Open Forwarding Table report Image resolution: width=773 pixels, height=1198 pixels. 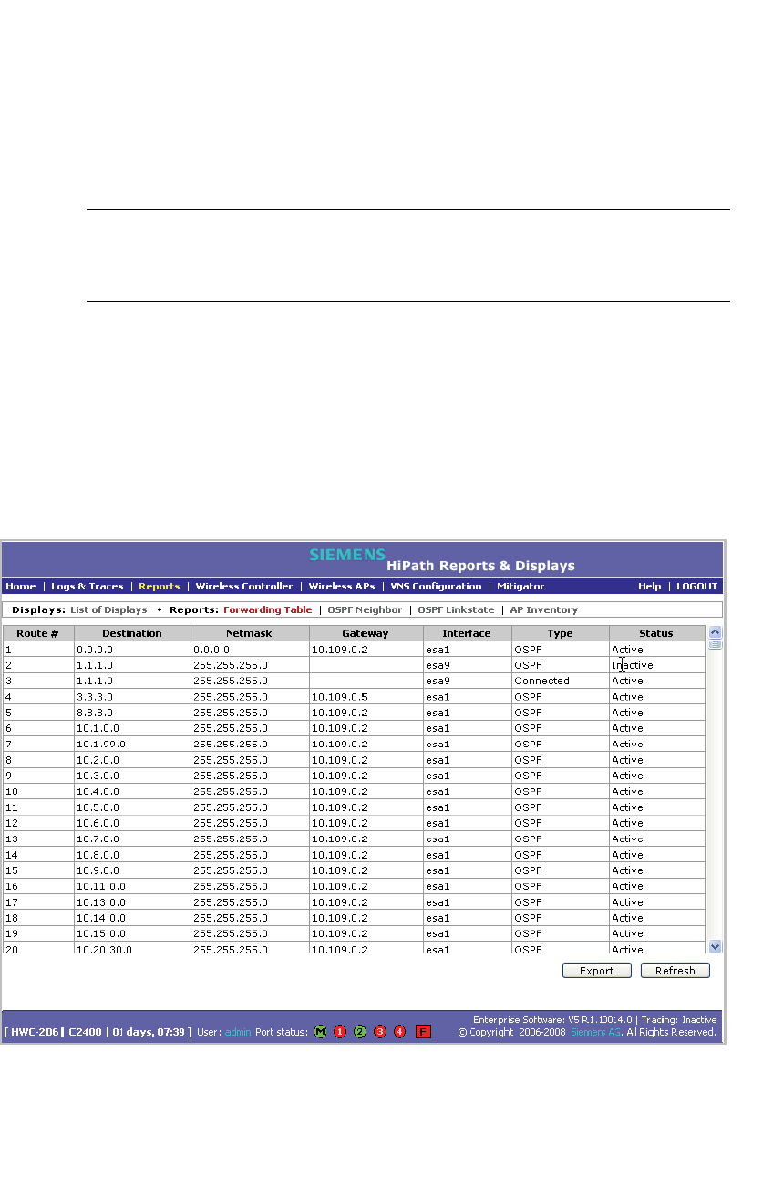(x=268, y=609)
